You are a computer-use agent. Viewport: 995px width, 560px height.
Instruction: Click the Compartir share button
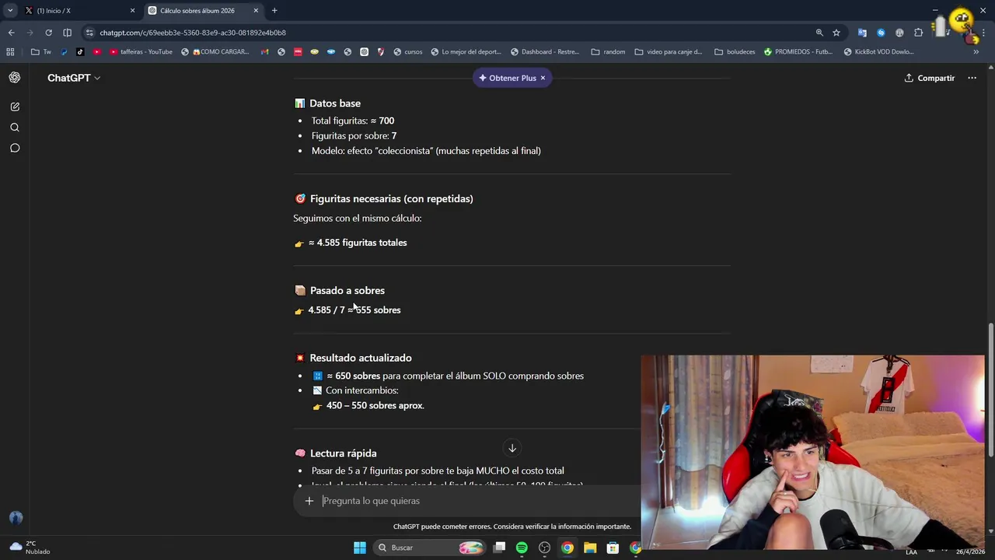(x=930, y=78)
